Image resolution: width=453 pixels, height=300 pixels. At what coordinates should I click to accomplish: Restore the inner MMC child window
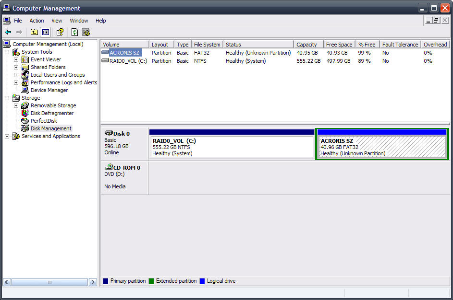pyautogui.click(x=436, y=21)
